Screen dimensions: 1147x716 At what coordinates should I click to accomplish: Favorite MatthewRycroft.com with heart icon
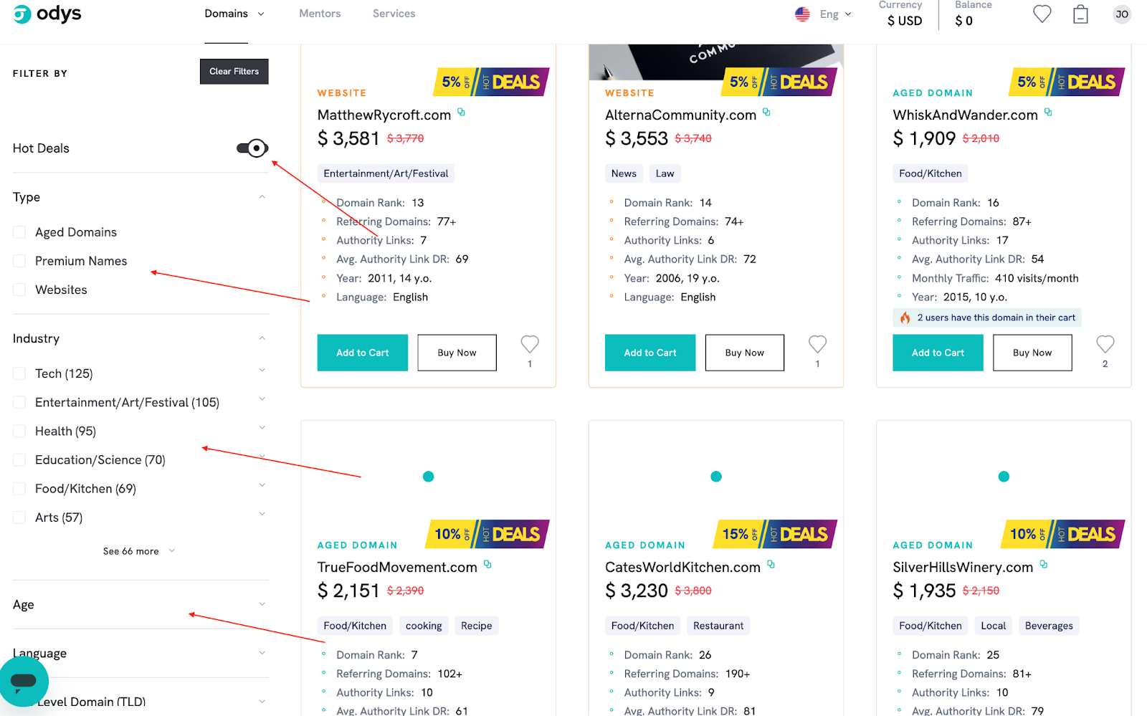click(530, 345)
